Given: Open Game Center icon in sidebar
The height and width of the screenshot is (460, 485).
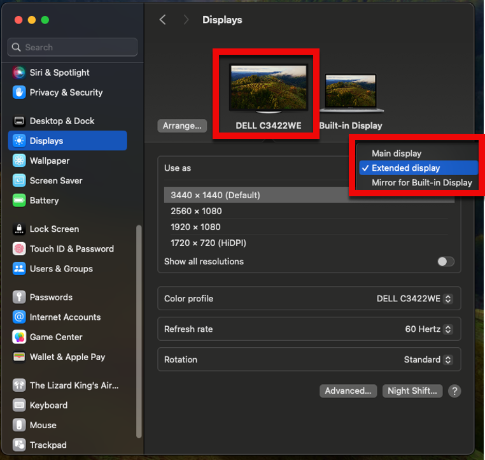Looking at the screenshot, I should (19, 336).
